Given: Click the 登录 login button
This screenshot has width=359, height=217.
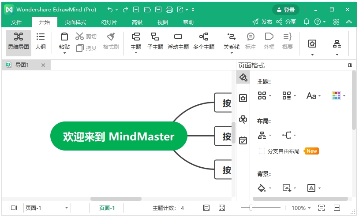Looking at the screenshot, I should tap(285, 10).
